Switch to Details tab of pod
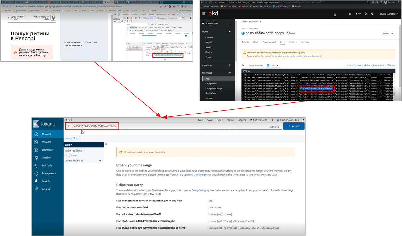 click(x=245, y=42)
